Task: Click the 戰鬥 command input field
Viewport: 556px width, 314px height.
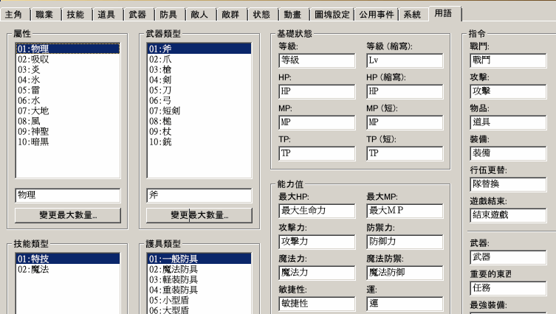Action: 508,60
